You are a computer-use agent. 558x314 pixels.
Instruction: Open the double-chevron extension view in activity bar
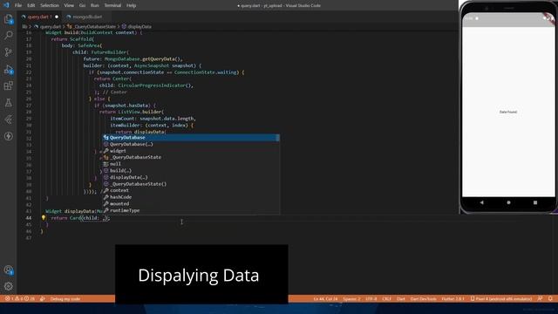[8, 119]
